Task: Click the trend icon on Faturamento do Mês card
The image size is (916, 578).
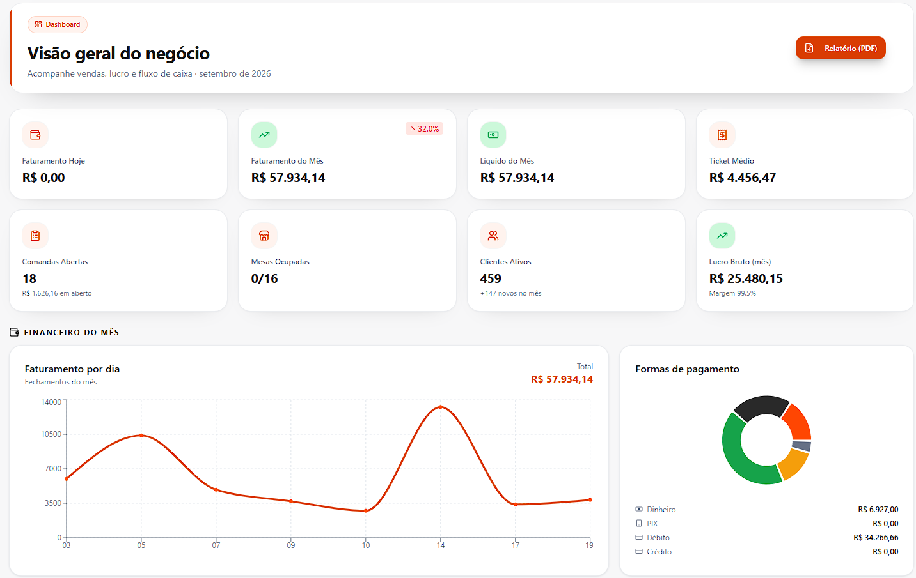Action: (x=264, y=135)
